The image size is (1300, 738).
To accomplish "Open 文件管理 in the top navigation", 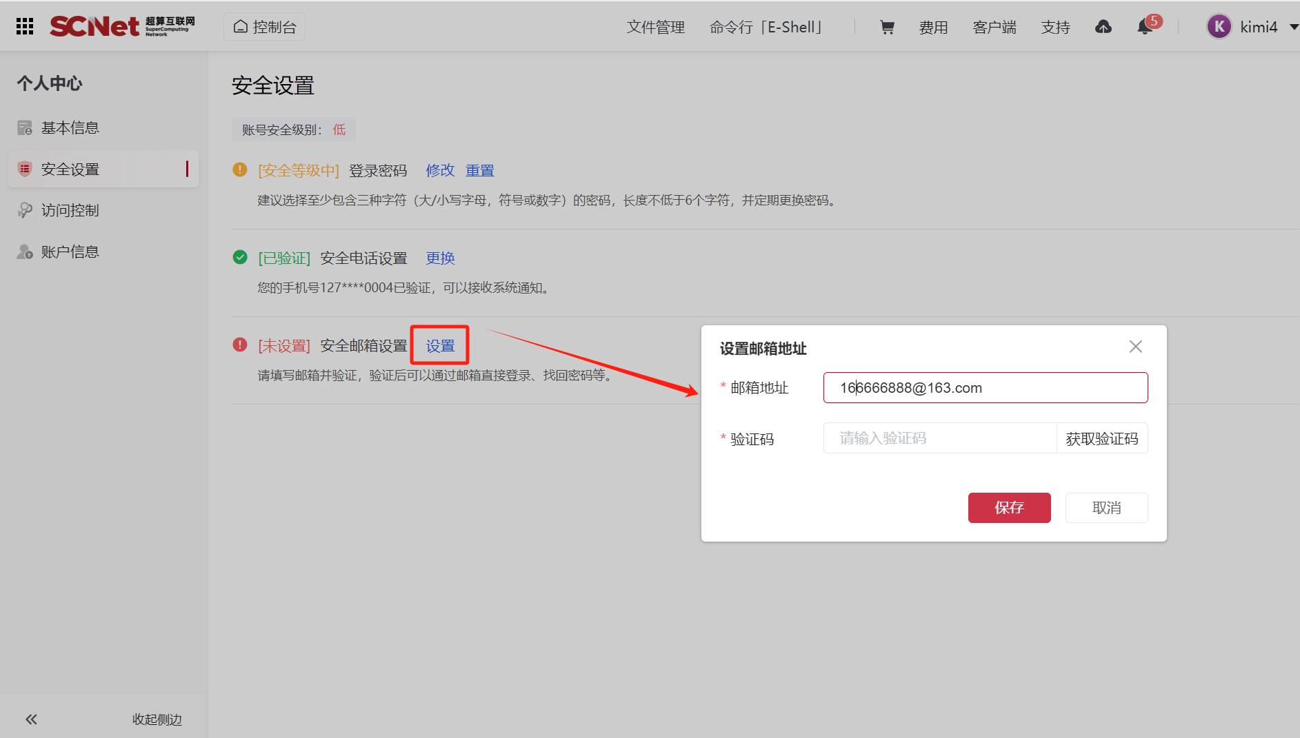I will 655,27.
